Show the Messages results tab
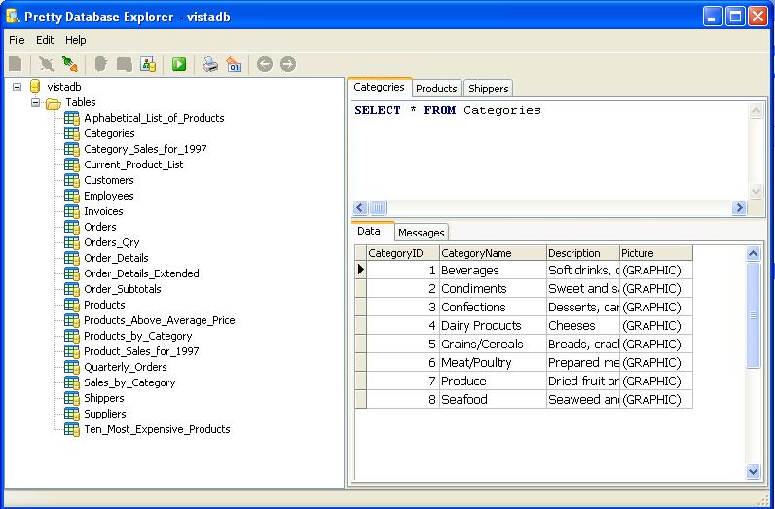Screen dimensions: 775x509 pos(421,233)
